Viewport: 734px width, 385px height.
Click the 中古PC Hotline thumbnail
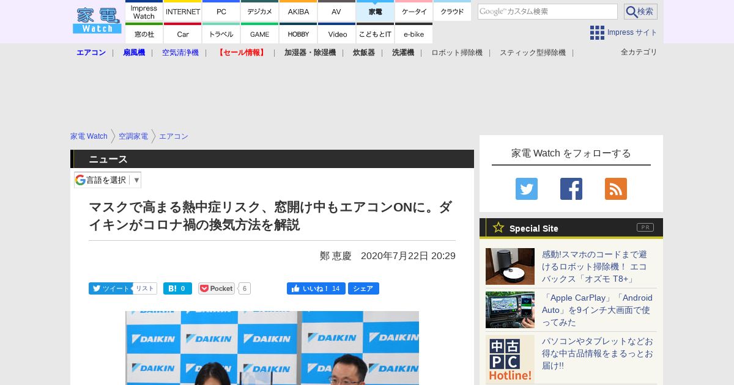click(510, 359)
